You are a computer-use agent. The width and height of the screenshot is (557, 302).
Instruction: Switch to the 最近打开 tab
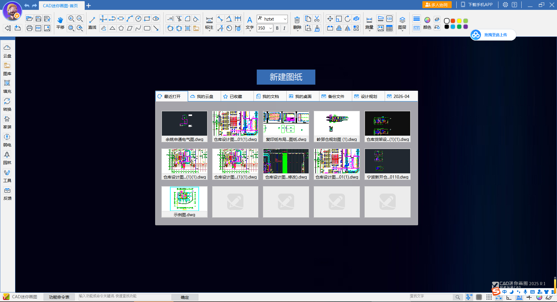click(x=172, y=97)
